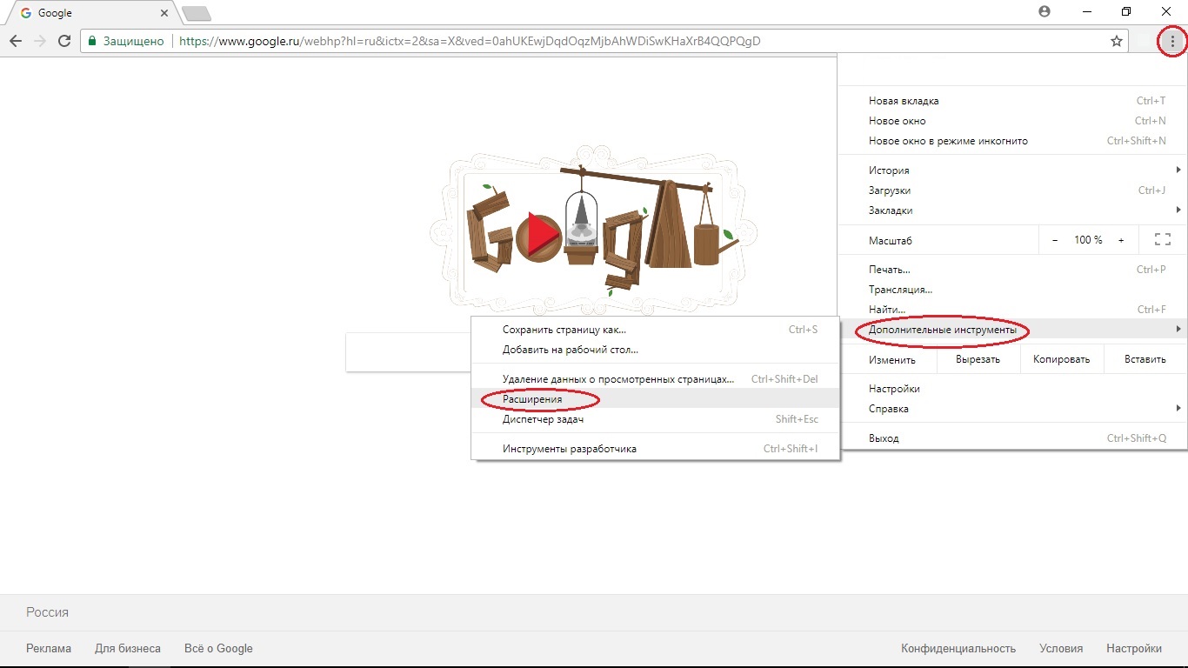Click the Forward navigation arrow

[40, 41]
